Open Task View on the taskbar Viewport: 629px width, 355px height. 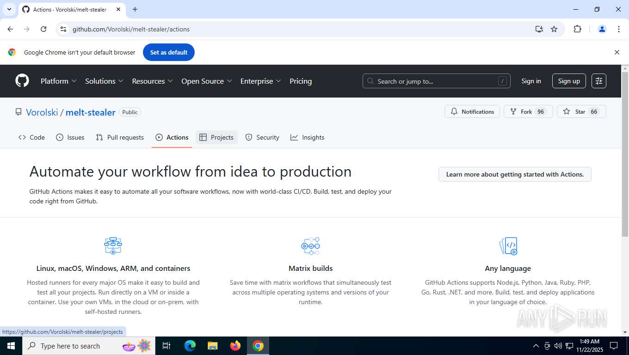point(166,346)
